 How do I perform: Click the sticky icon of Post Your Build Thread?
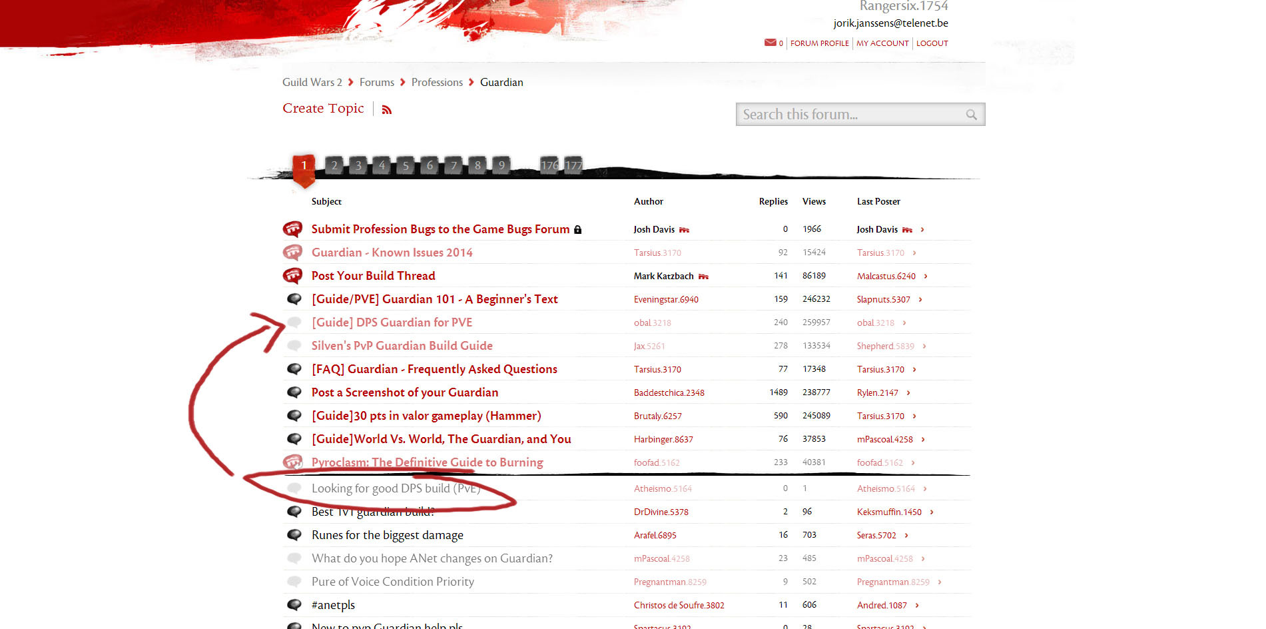tap(292, 276)
